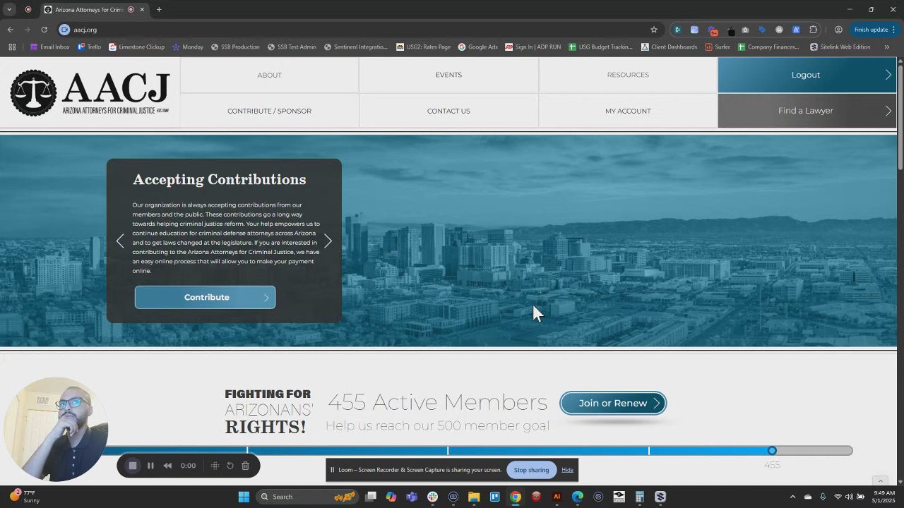Show more bookmarks with double chevron
The width and height of the screenshot is (904, 508).
click(x=886, y=47)
